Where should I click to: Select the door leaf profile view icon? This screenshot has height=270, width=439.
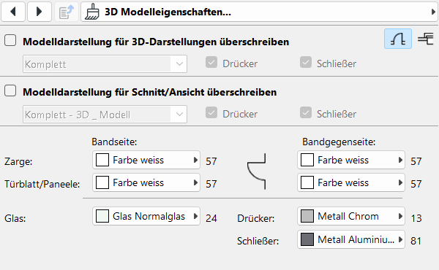[x=398, y=39]
